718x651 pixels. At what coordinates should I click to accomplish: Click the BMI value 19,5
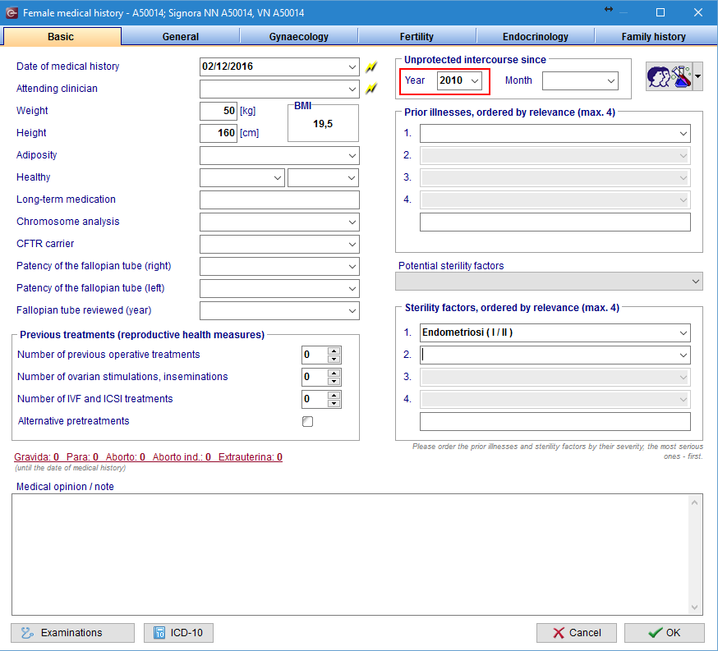coord(323,124)
